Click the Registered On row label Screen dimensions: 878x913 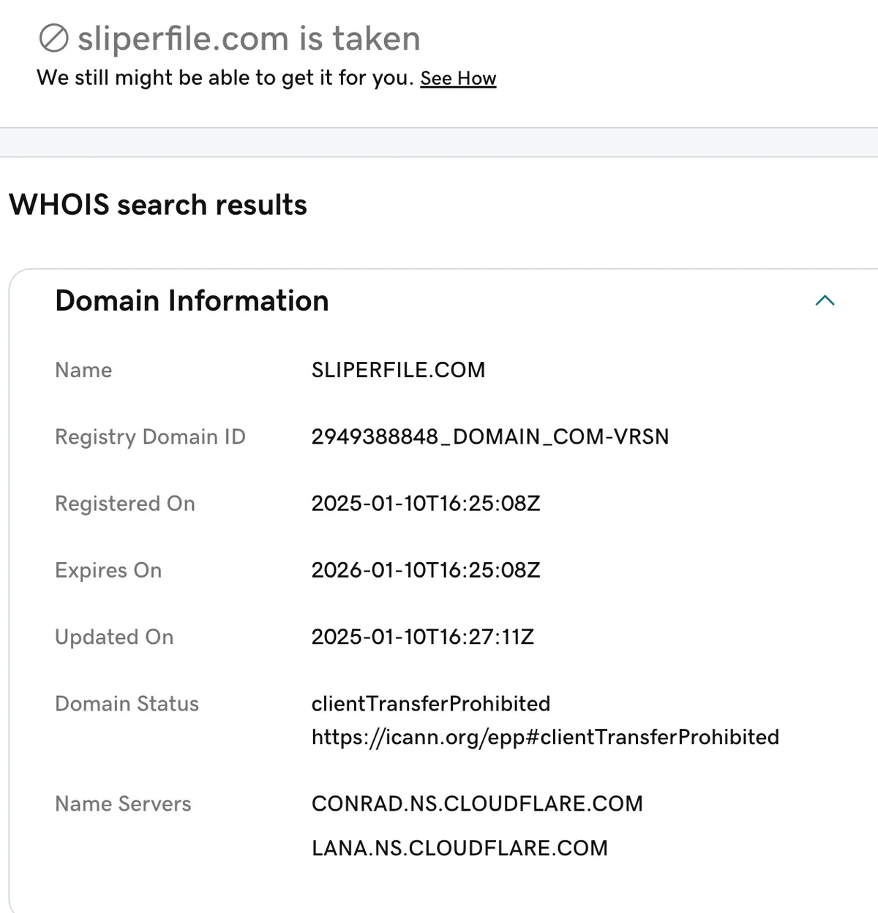pos(124,504)
